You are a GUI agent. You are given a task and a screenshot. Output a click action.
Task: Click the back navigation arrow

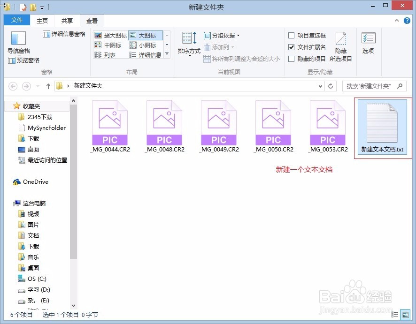point(13,86)
